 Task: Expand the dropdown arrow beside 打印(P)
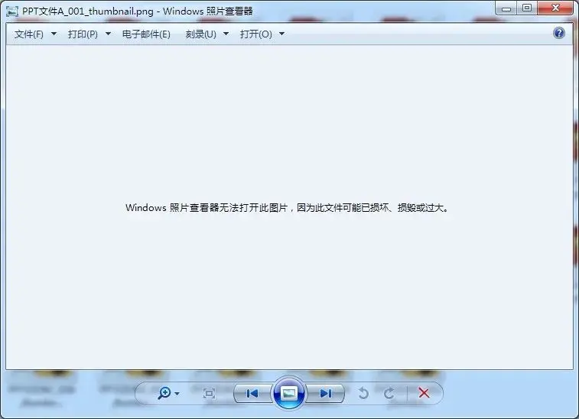click(x=108, y=34)
